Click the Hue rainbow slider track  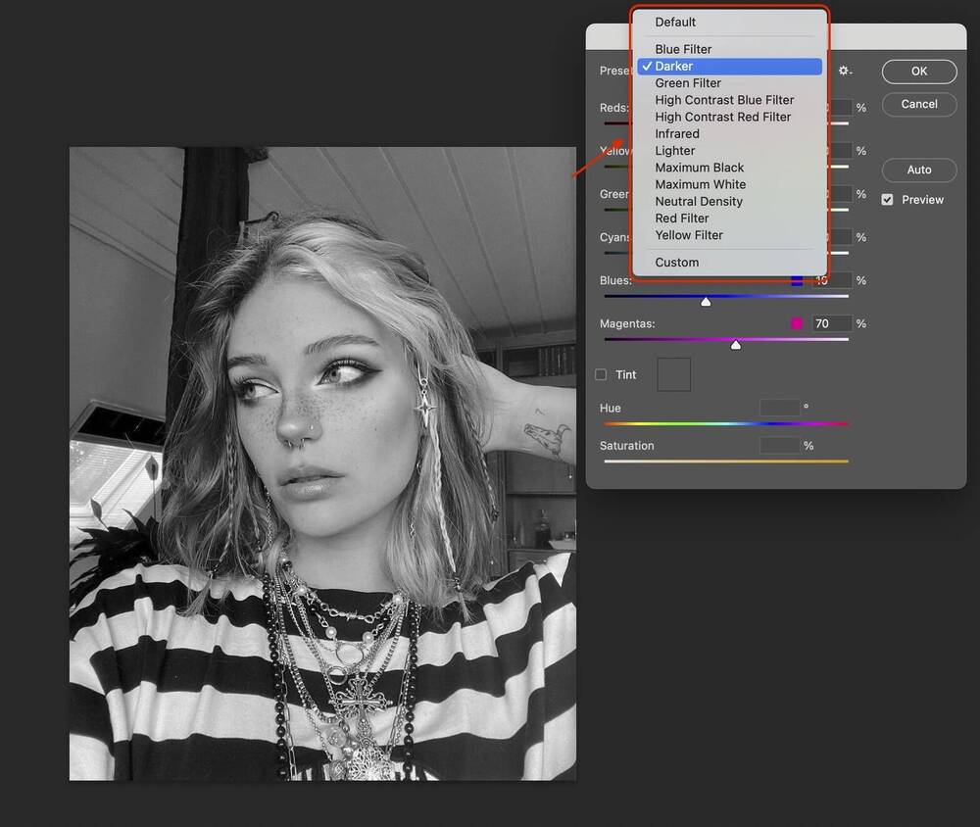[726, 424]
